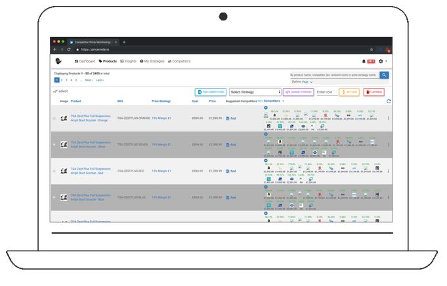Sort by the Cost column header
This screenshot has width=447, height=286.
click(x=195, y=101)
